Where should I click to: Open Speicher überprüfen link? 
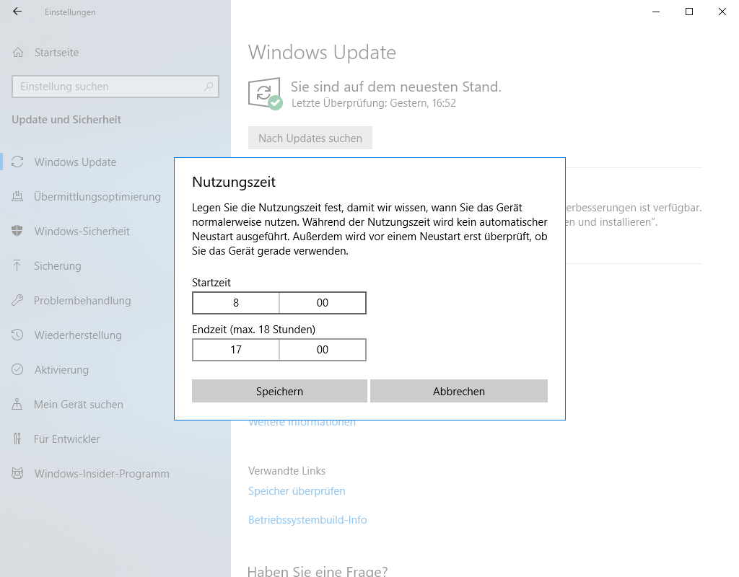pyautogui.click(x=297, y=490)
